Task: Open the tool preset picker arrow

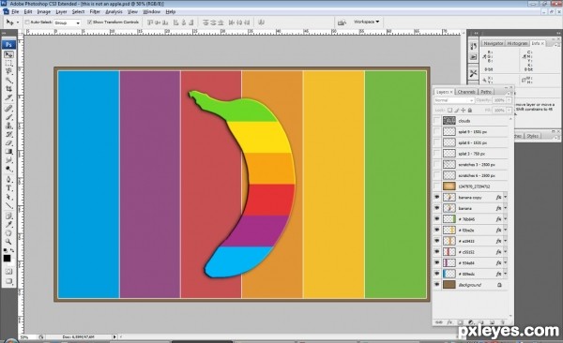Action: pyautogui.click(x=18, y=22)
